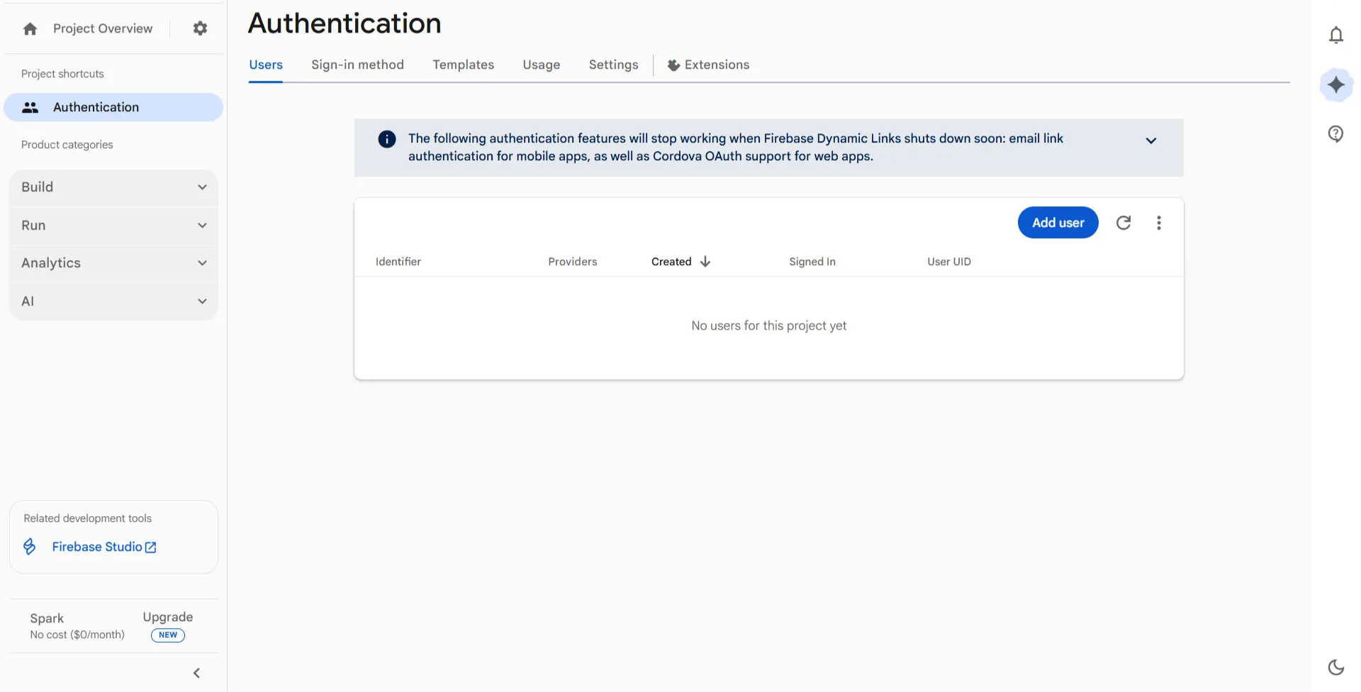Open Project Overview link

(x=103, y=29)
